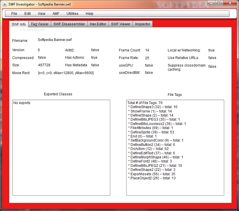The height and width of the screenshot is (211, 239).
Task: Click the Frame Rate value 25
Action: (x=147, y=58)
